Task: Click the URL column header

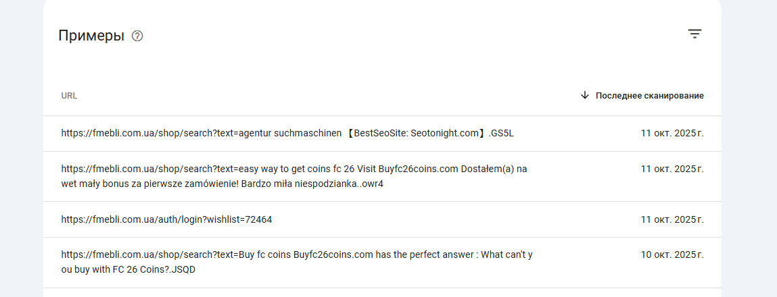Action: 69,96
